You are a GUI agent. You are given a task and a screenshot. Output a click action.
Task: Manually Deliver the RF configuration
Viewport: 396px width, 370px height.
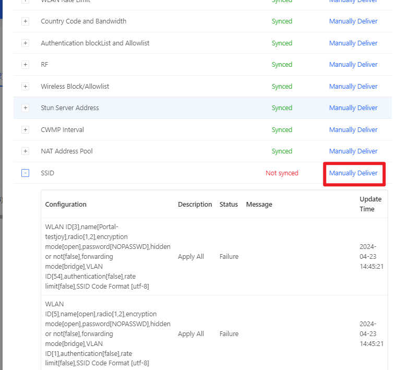pyautogui.click(x=353, y=65)
